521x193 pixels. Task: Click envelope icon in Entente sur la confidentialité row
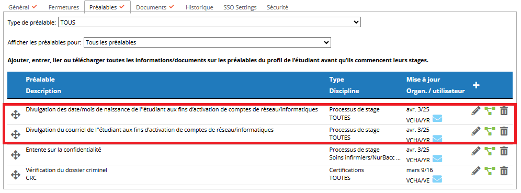click(437, 158)
